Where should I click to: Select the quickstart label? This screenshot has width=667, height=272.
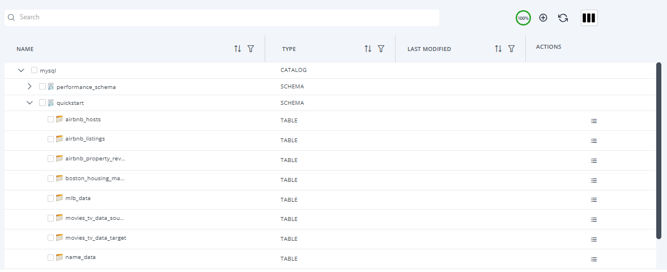pyautogui.click(x=70, y=103)
